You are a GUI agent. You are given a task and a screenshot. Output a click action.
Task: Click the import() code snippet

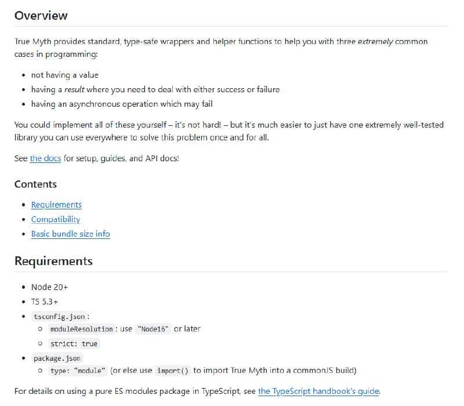(173, 371)
